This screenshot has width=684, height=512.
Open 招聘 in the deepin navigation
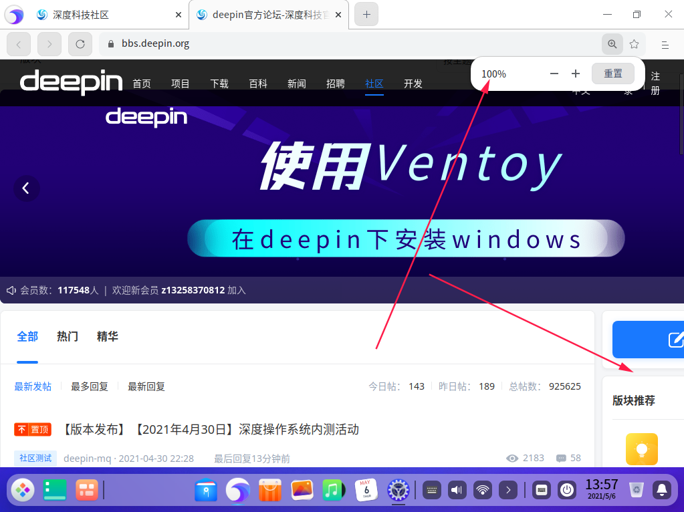tap(336, 84)
